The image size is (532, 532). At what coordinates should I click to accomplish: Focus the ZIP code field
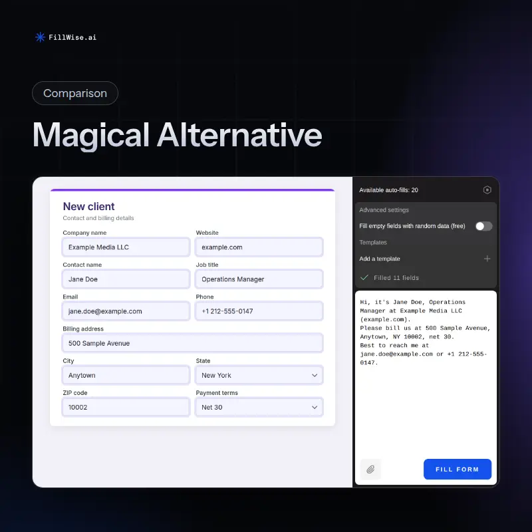(x=126, y=407)
